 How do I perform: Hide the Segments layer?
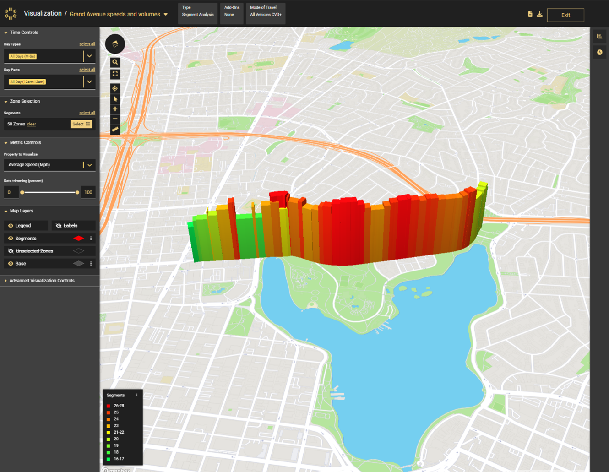coord(11,239)
